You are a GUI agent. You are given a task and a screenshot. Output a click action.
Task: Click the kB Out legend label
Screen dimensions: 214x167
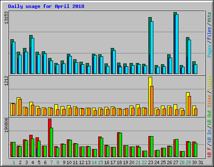coord(209,118)
